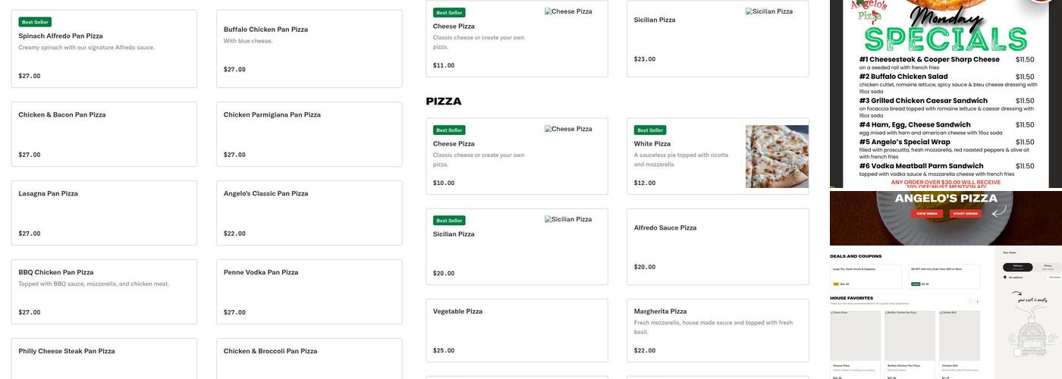Click the add address button in Your Order
1062x379 pixels.
coord(1055,277)
